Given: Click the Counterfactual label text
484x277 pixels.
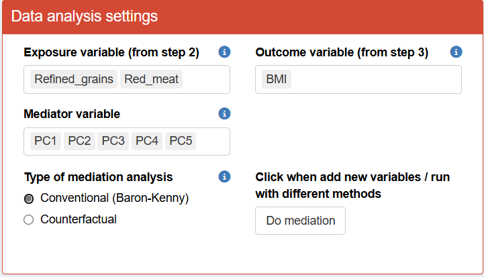Looking at the screenshot, I should pyautogui.click(x=79, y=219).
